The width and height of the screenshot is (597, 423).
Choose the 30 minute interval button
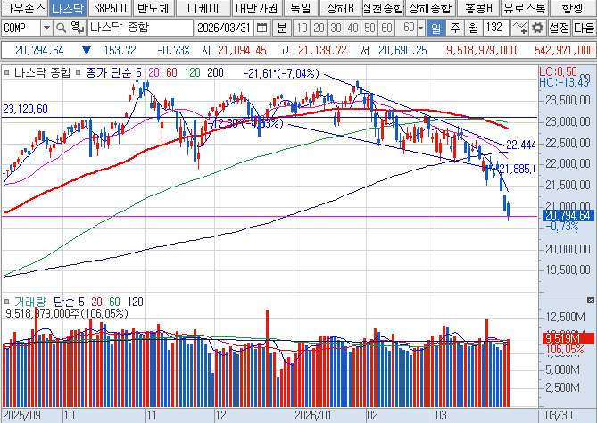336,28
